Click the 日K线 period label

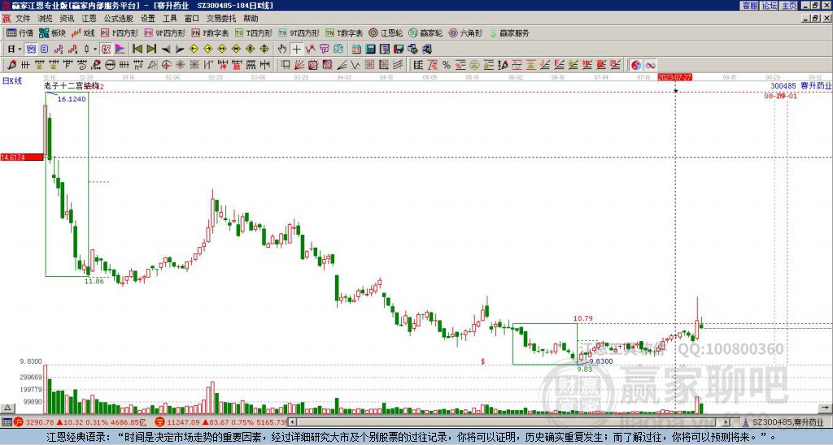[x=12, y=81]
